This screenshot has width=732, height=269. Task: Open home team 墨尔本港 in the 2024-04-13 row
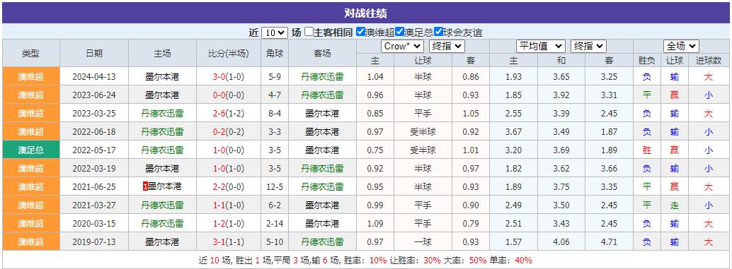(x=162, y=77)
